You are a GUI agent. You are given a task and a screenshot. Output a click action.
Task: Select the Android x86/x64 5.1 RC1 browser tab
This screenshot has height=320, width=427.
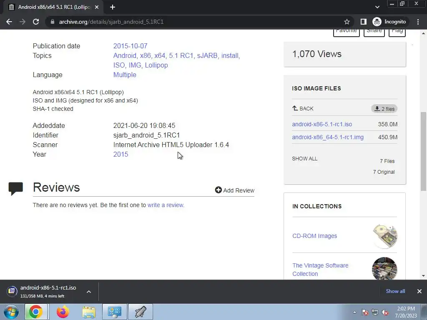click(53, 7)
